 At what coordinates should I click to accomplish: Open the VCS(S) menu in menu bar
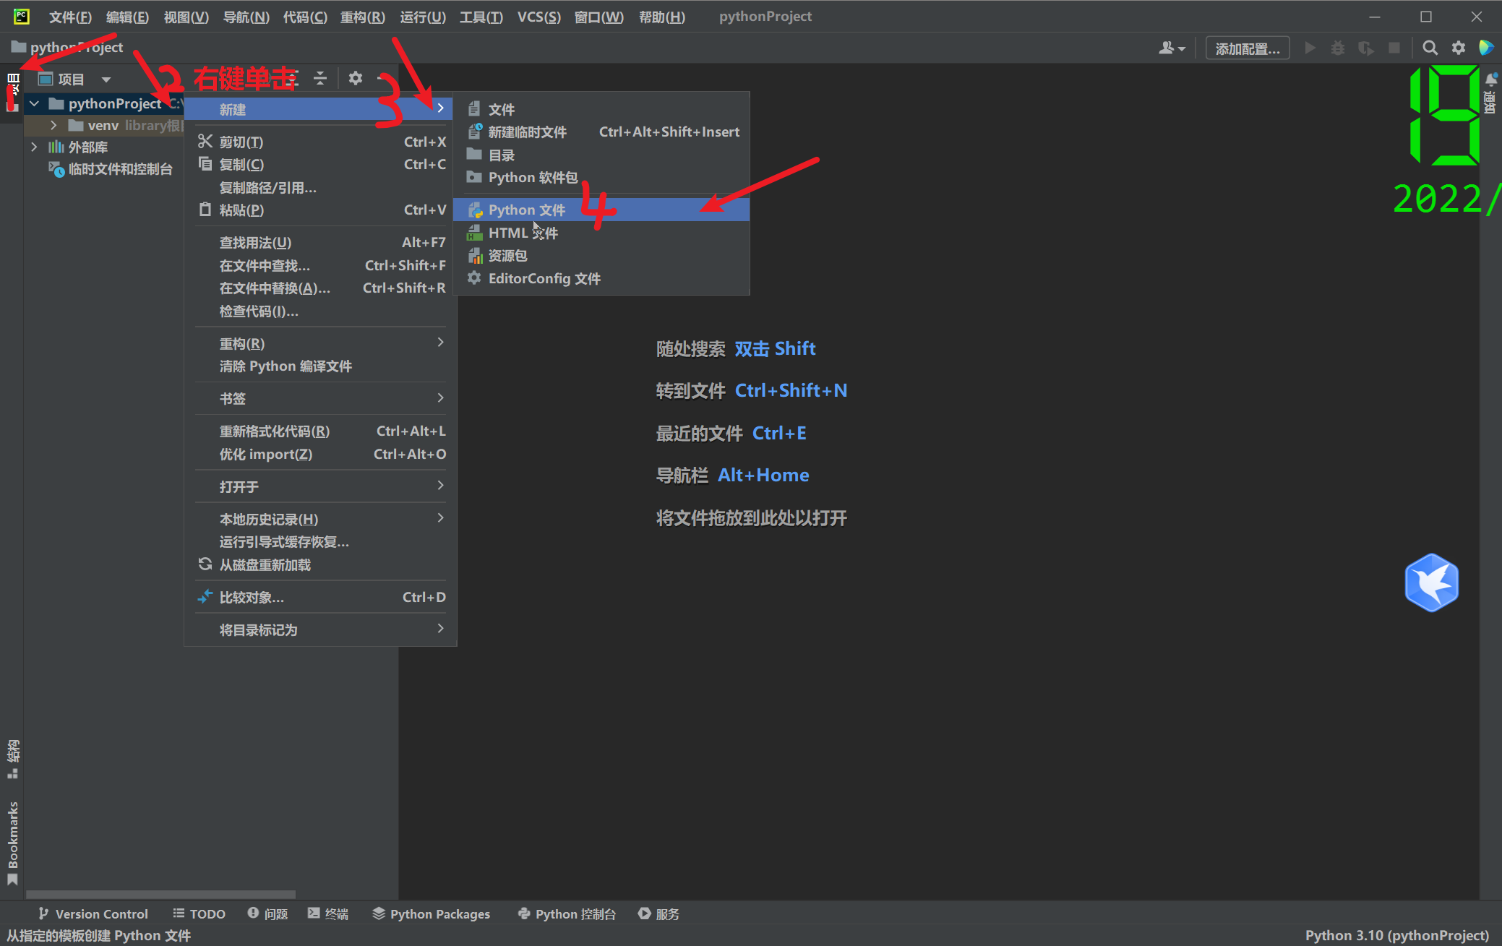(x=538, y=17)
